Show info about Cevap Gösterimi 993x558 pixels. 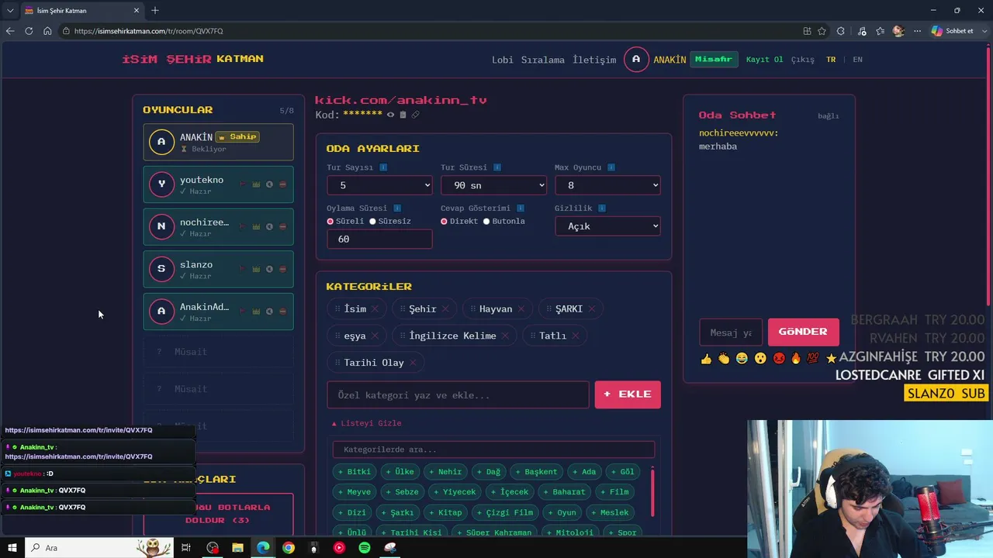coord(521,208)
